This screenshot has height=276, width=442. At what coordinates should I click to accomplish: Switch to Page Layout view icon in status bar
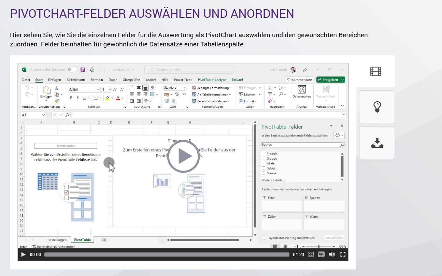pos(285,246)
